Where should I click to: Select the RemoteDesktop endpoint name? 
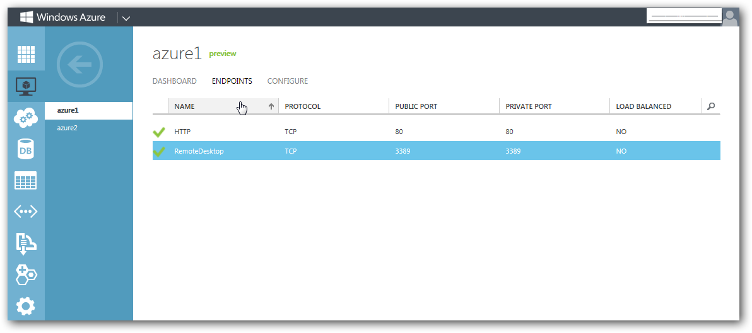pyautogui.click(x=199, y=152)
